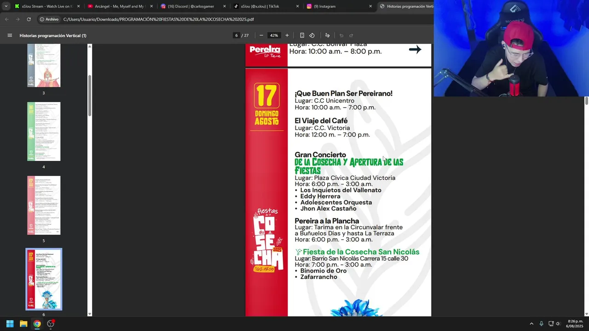Close the TikTok tab
Viewport: 589px width, 331px height.
[x=298, y=6]
